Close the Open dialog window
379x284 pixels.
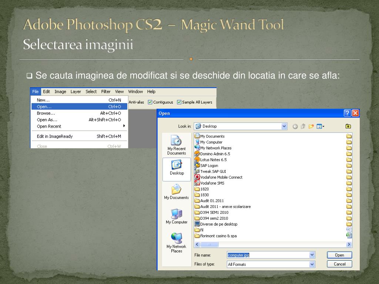[x=355, y=113]
